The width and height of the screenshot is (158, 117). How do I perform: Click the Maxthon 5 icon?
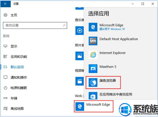[93, 69]
